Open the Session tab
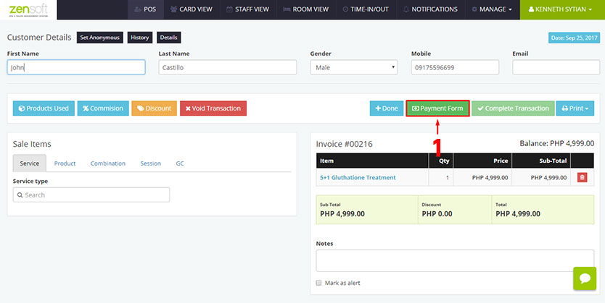Screen dimensions: 605x303 pyautogui.click(x=150, y=163)
